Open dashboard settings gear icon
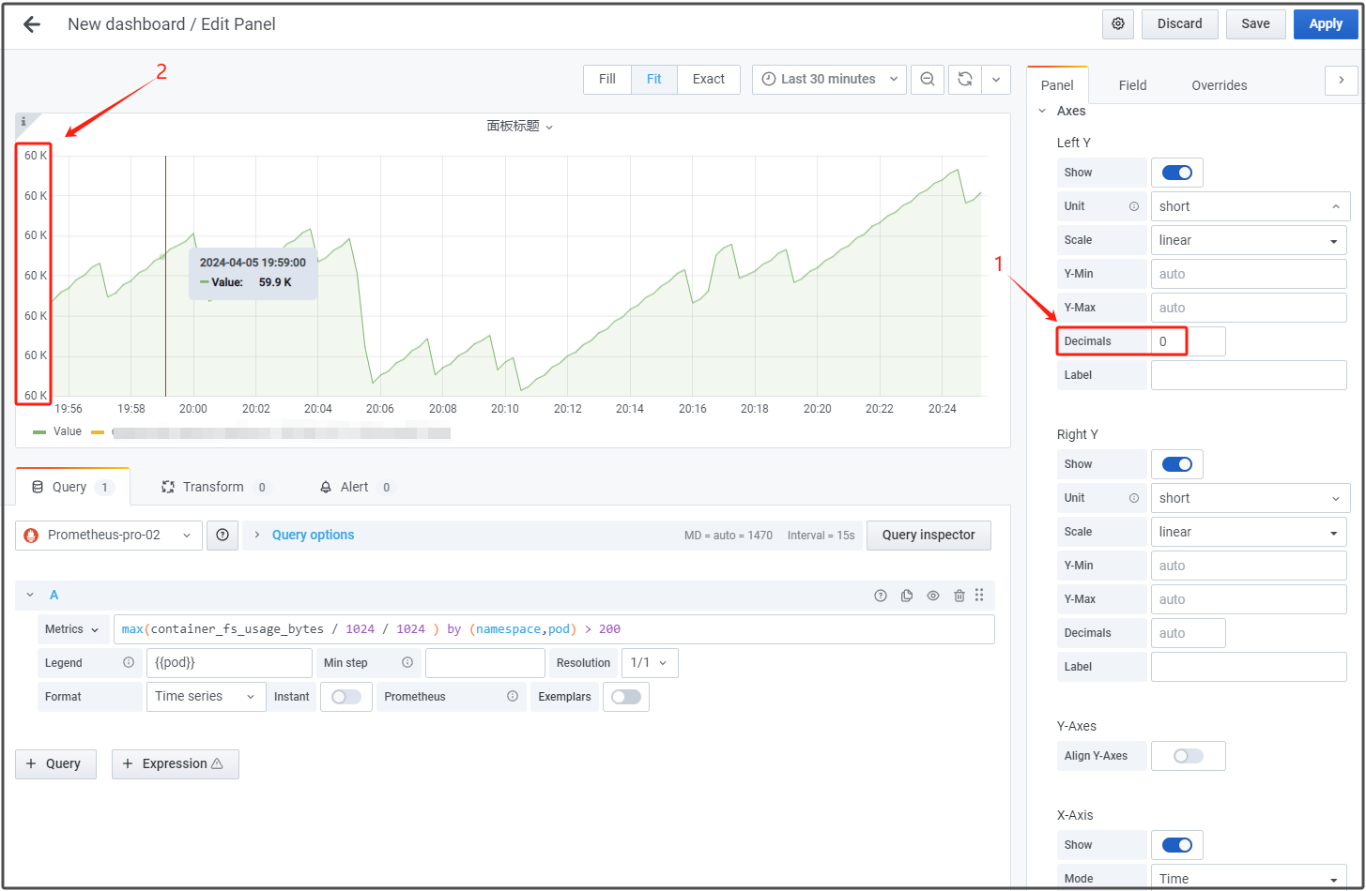The image size is (1366, 891). [1118, 24]
